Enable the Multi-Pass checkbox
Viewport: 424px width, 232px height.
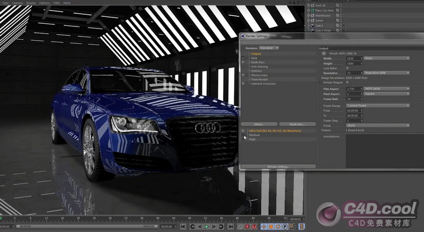tap(243, 62)
